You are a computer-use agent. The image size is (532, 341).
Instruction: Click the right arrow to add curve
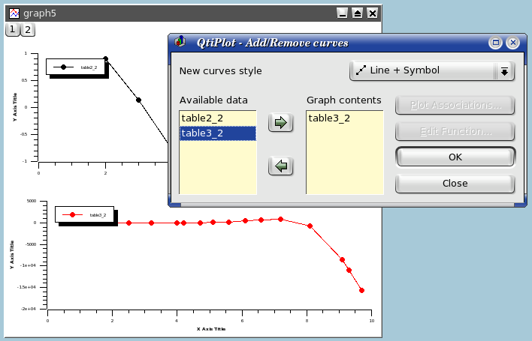[280, 123]
